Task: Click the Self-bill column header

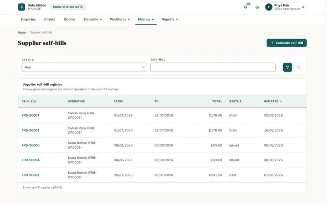Action: [x=29, y=101]
